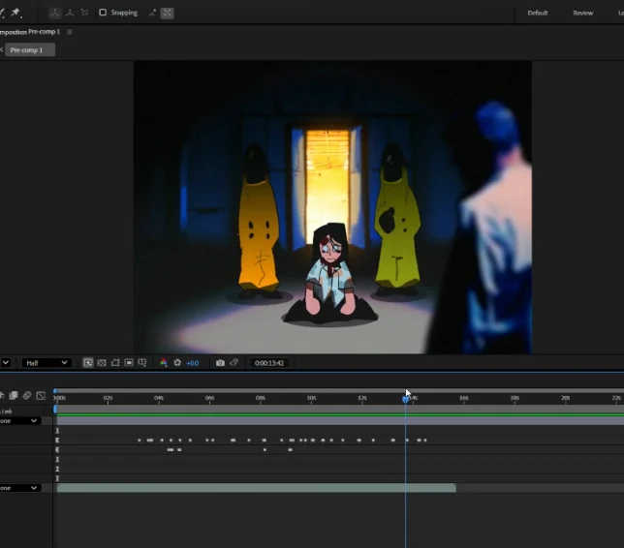Open the composition panel menu icon
Screen dimensions: 624x548
tap(69, 32)
